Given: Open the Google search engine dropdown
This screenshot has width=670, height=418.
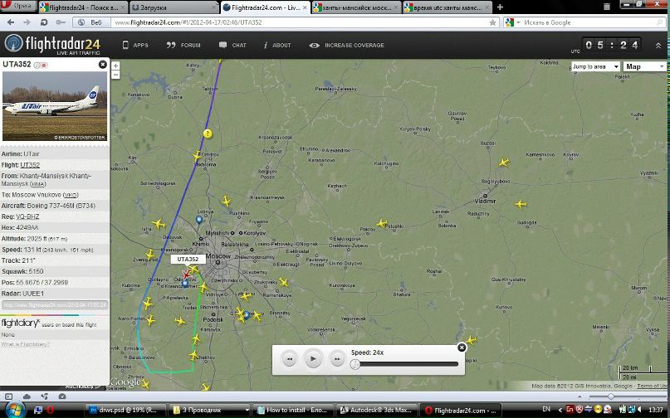Looking at the screenshot, I should [513, 22].
